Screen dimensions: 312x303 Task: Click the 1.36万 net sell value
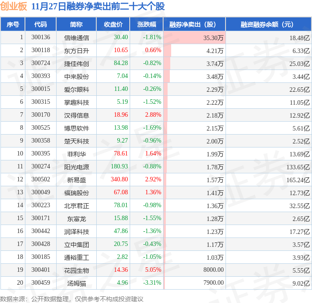click(215, 206)
